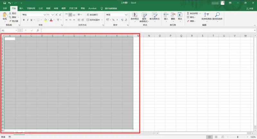
Task: Increase font size with the larger A icon
Action: click(57, 15)
